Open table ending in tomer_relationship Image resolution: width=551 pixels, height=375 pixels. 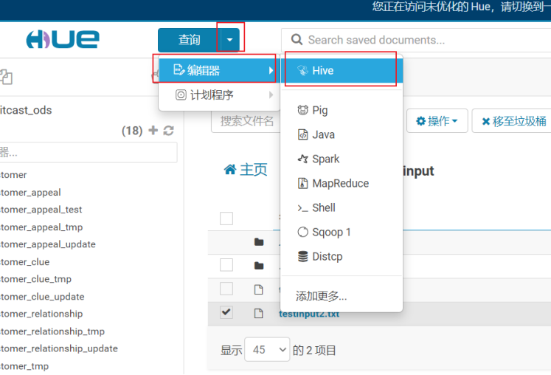click(41, 314)
